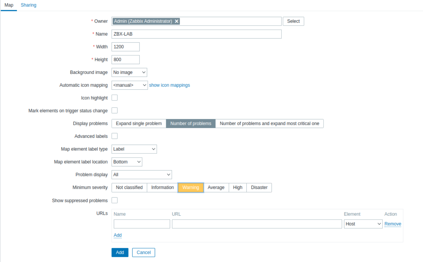Image resolution: width=423 pixels, height=262 pixels.
Task: Select Number of problems option
Action: click(191, 124)
